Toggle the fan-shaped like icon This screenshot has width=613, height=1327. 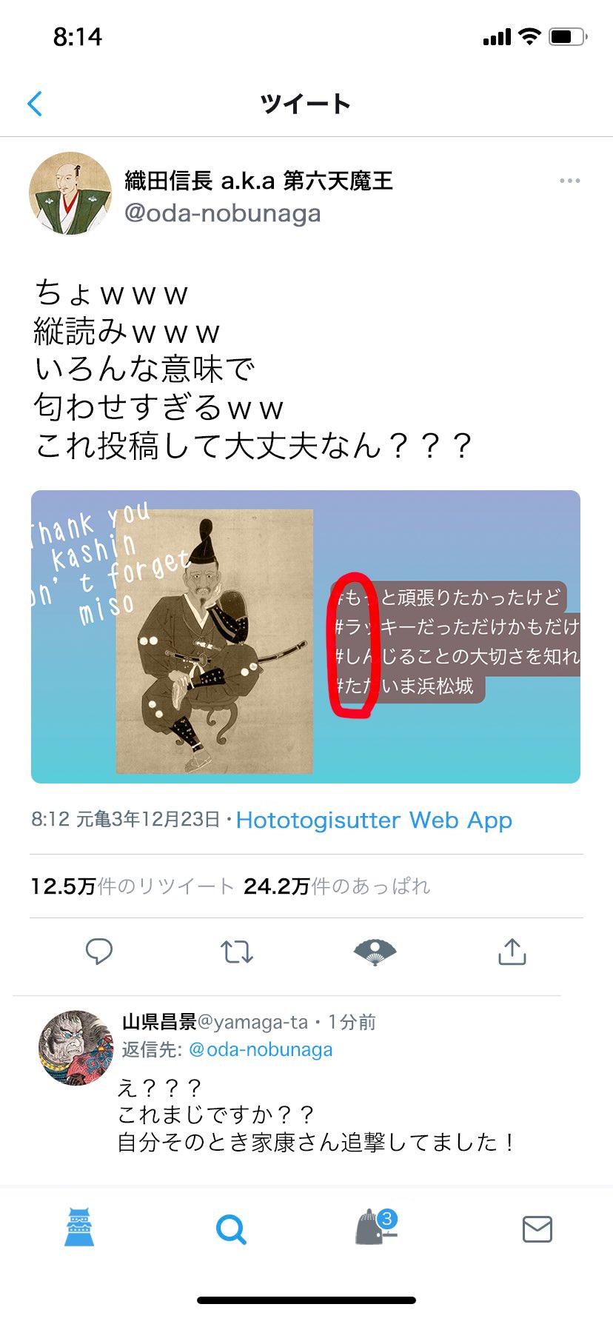point(375,952)
